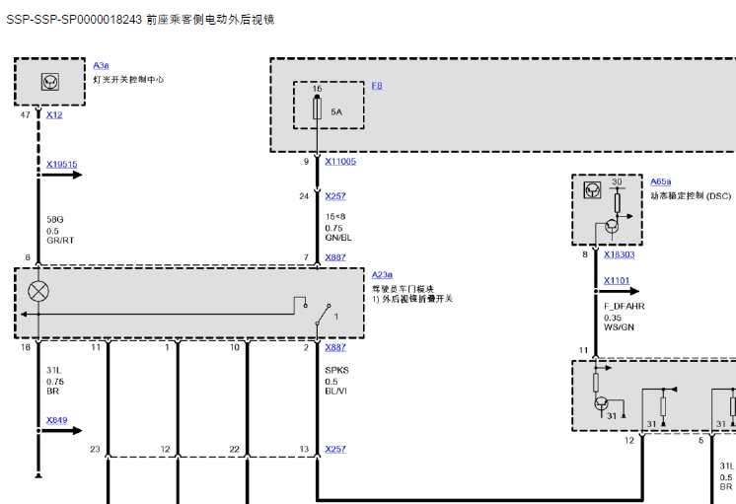
Task: Click the GR/RT wire color label
Action: [x=60, y=241]
